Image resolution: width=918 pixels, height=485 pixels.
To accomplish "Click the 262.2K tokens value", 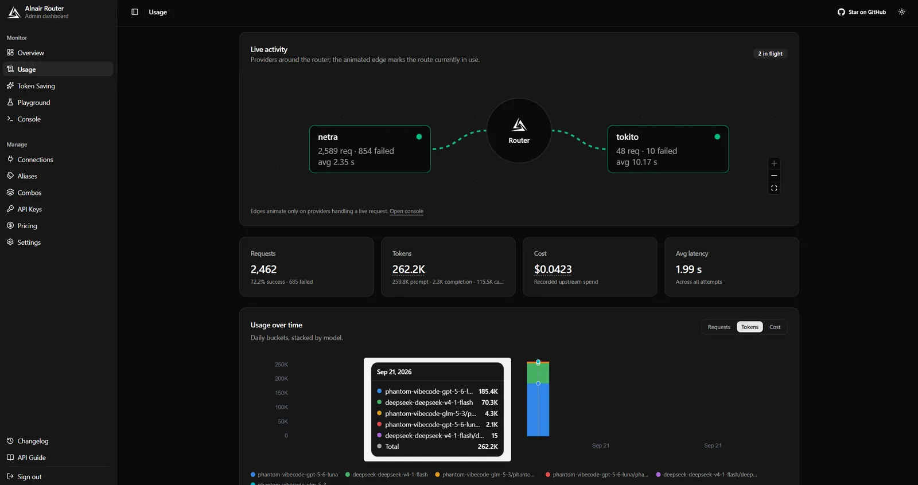I will (409, 269).
